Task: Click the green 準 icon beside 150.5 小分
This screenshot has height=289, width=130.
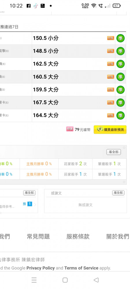Action: point(120,38)
